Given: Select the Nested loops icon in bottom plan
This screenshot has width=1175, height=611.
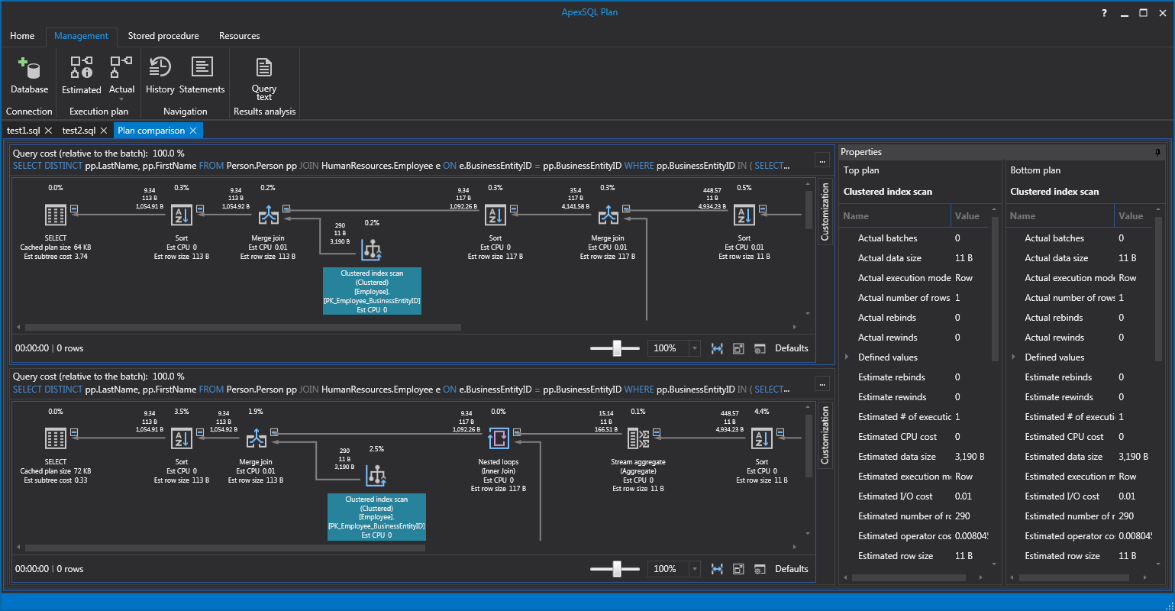Looking at the screenshot, I should [499, 438].
